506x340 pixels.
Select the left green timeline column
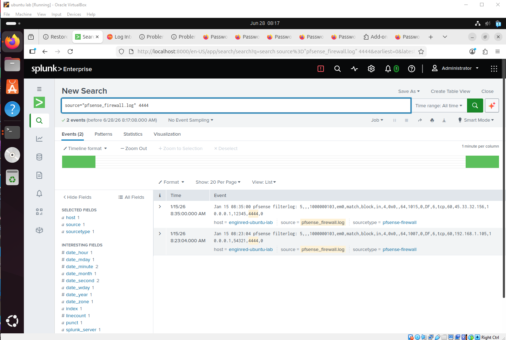click(x=79, y=162)
